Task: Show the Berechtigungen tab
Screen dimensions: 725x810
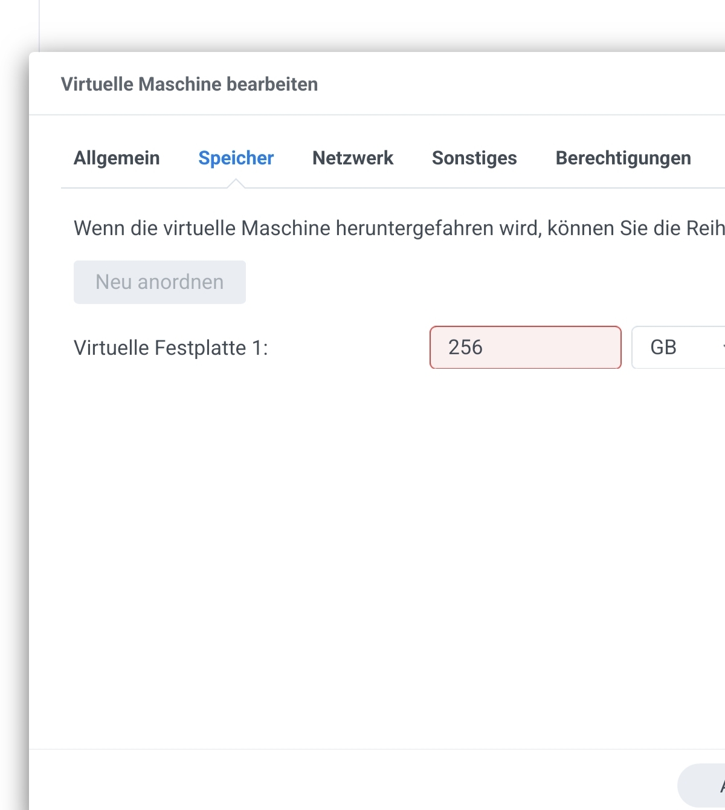Action: 623,158
